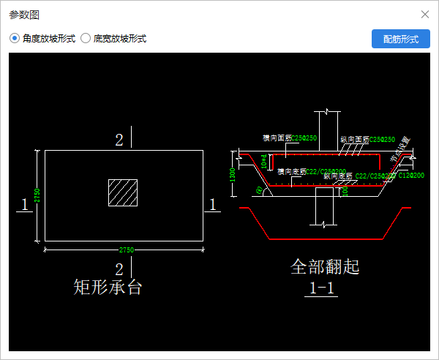Image resolution: width=439 pixels, height=360 pixels.
Task: Open the 配筋形式 button
Action: pyautogui.click(x=401, y=39)
